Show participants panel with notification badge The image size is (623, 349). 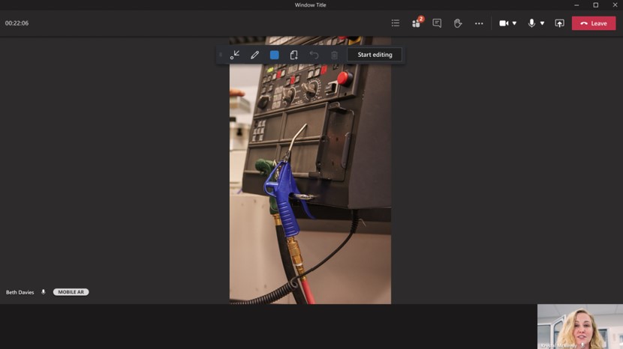[x=417, y=23]
